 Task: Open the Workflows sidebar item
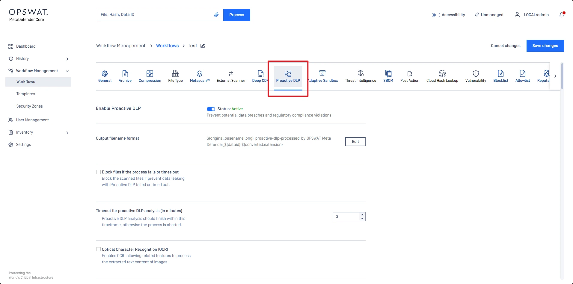[38, 82]
